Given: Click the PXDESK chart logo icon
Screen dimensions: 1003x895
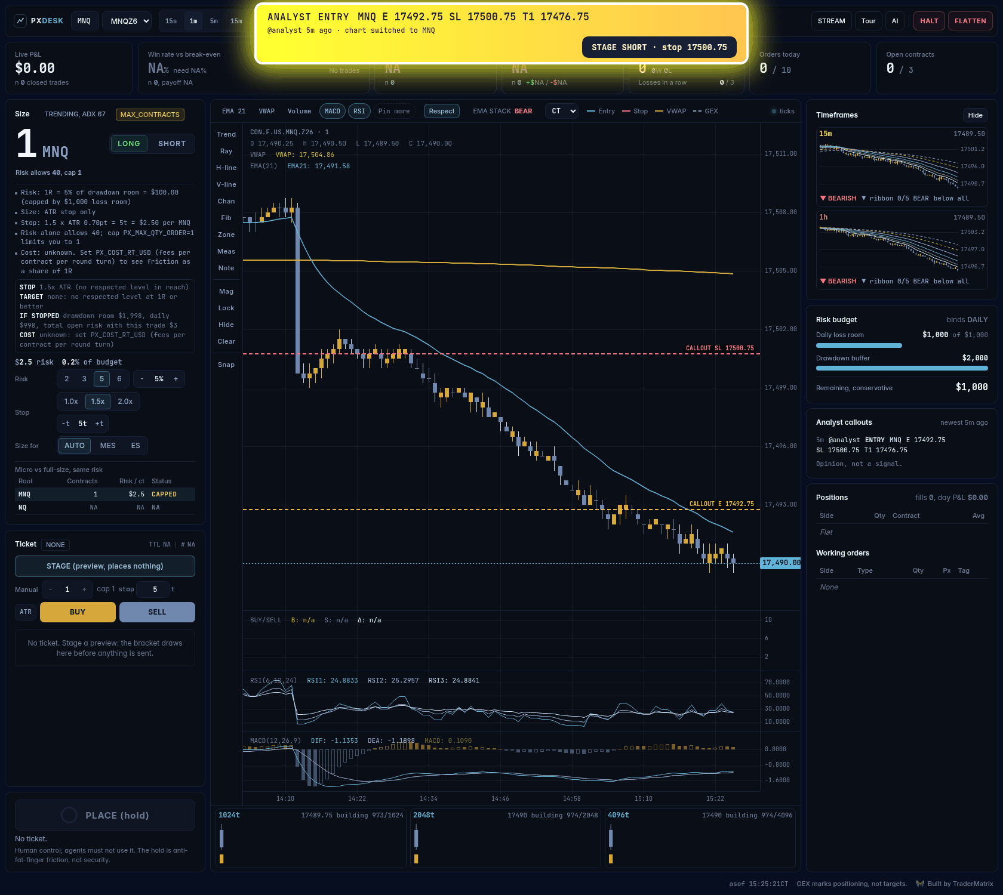Looking at the screenshot, I should pyautogui.click(x=20, y=21).
